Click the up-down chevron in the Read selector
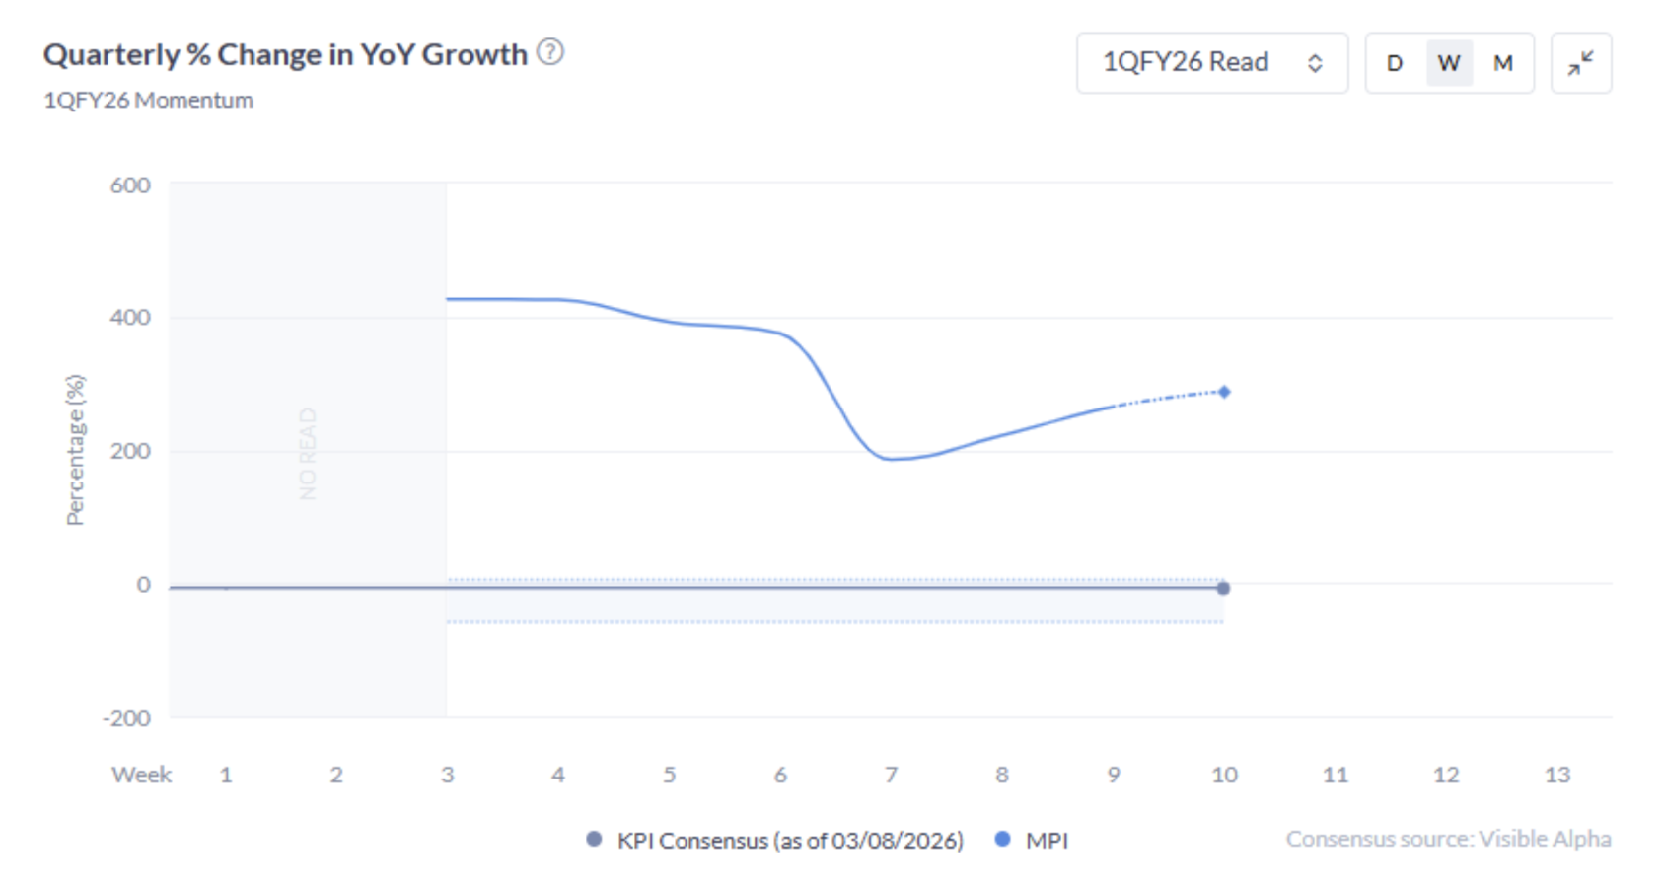Image resolution: width=1663 pixels, height=890 pixels. (x=1315, y=63)
